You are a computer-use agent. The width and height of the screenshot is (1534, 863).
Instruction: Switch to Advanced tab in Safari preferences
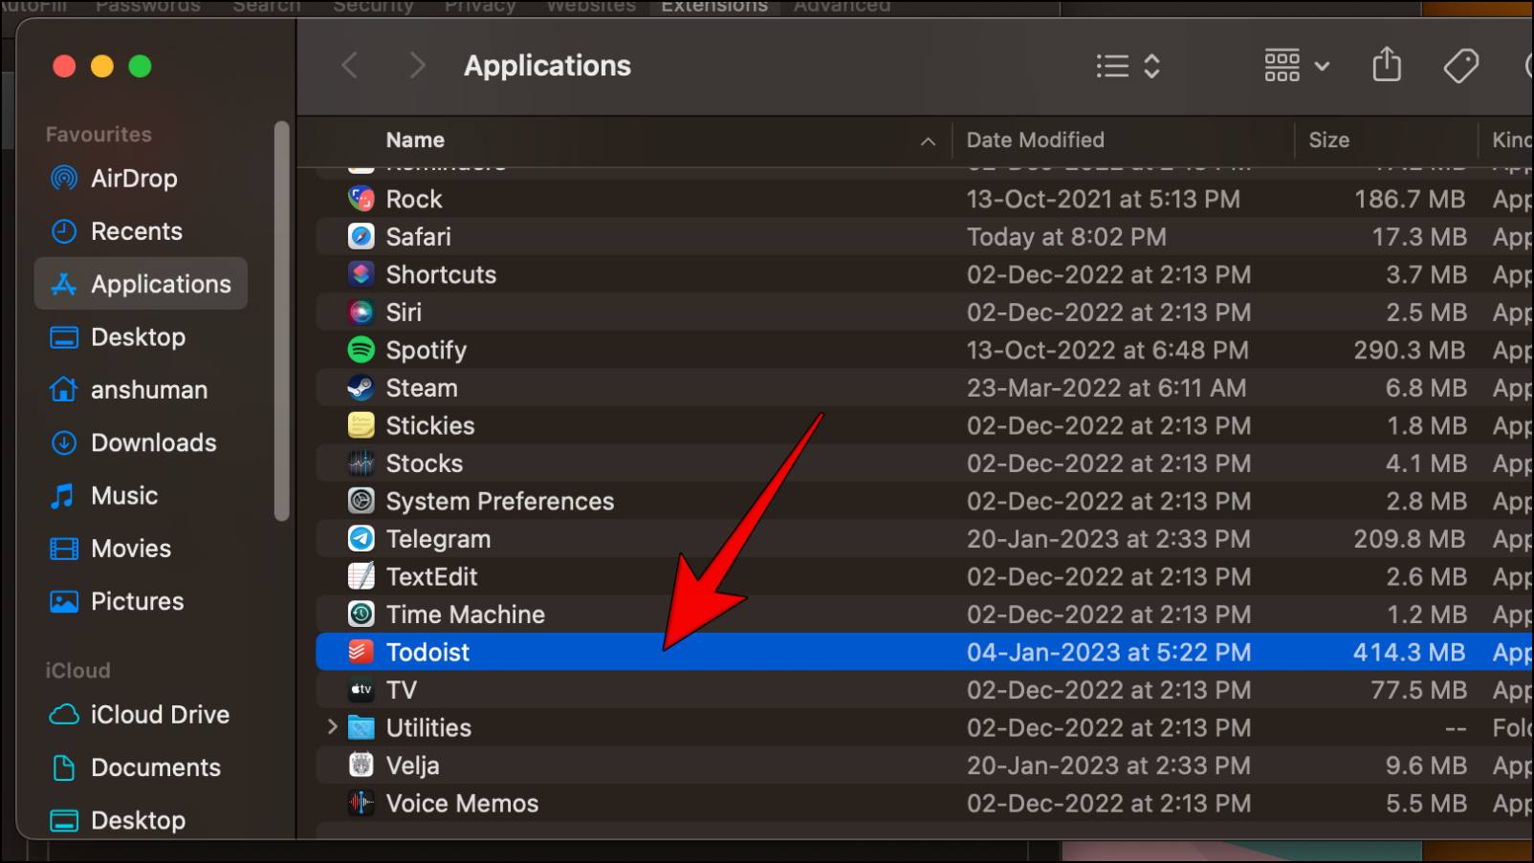click(842, 7)
